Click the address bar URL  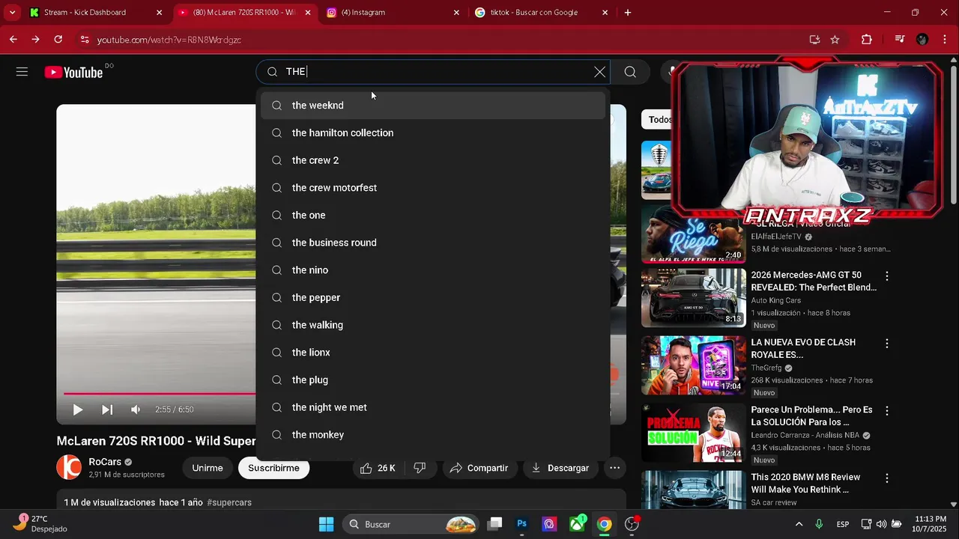[x=169, y=40]
